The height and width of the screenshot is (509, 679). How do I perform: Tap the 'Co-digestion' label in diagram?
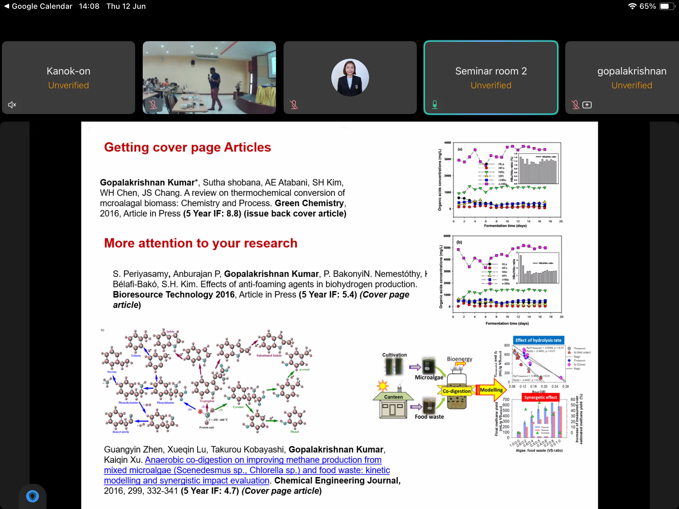click(457, 391)
